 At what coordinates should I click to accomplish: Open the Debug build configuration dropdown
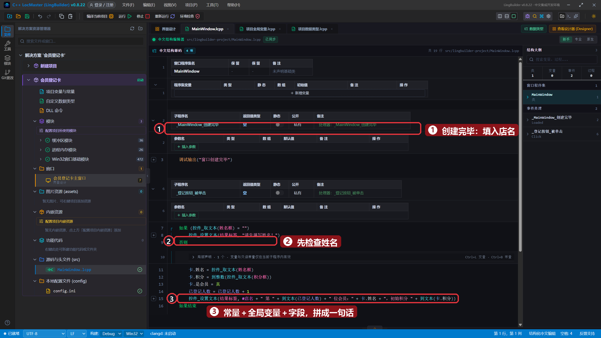click(111, 334)
